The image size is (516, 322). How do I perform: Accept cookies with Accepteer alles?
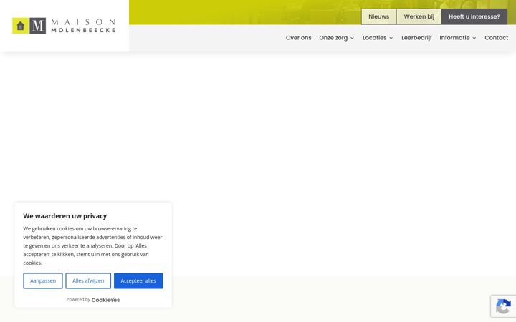[138, 281]
